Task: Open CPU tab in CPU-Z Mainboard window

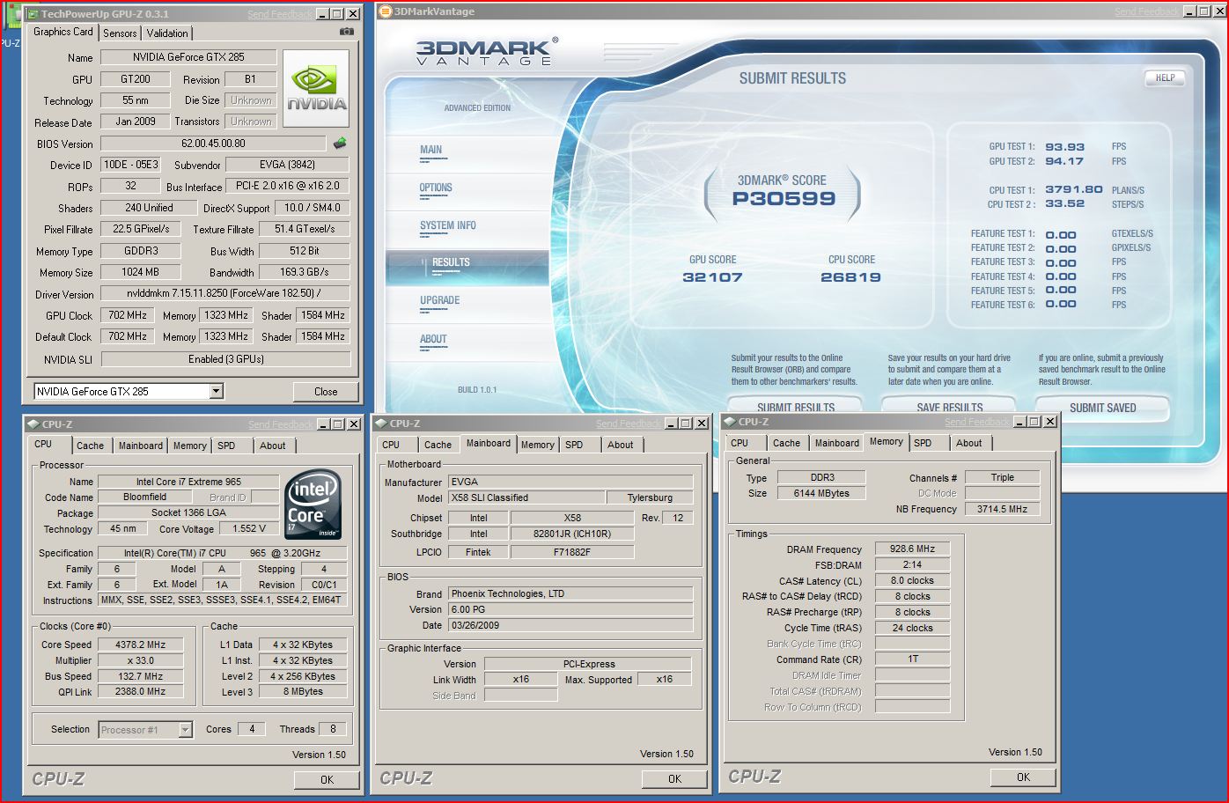Action: pos(391,445)
